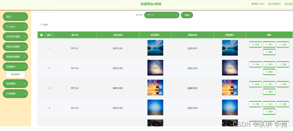
Task: Check the checkbox for row 1 (用户名1)
Action: coord(41,48)
